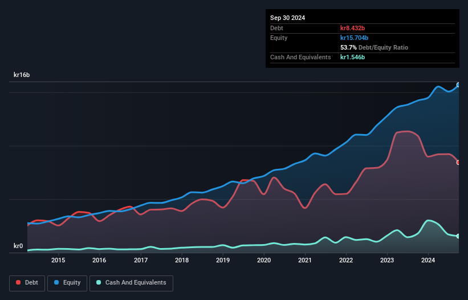Click the blue Equity endpoint marker on the chart

click(x=458, y=85)
